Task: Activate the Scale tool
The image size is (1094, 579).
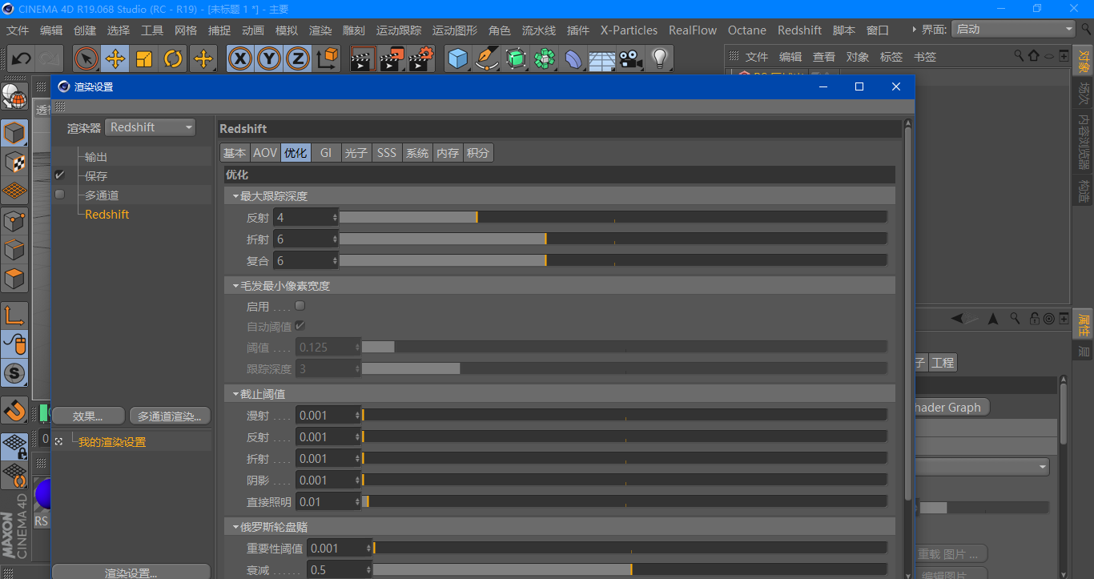Action: pyautogui.click(x=144, y=58)
